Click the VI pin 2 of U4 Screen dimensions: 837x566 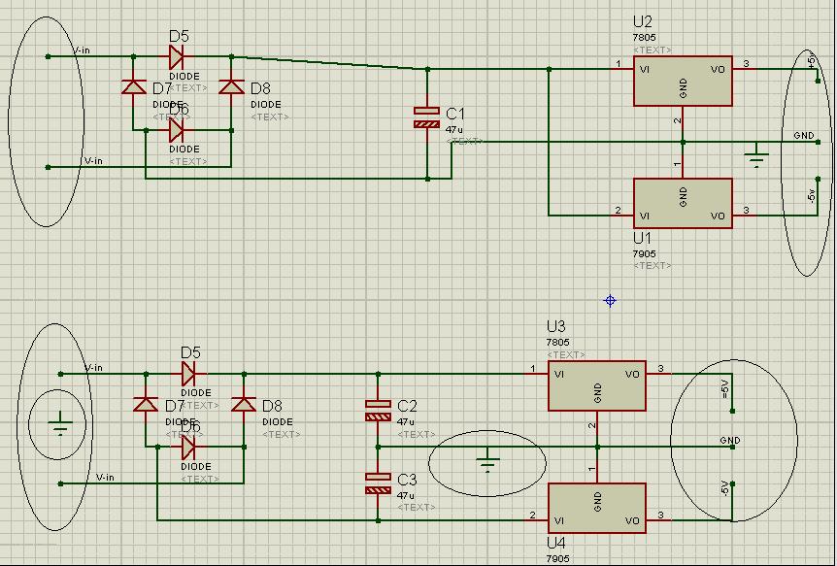[536, 520]
